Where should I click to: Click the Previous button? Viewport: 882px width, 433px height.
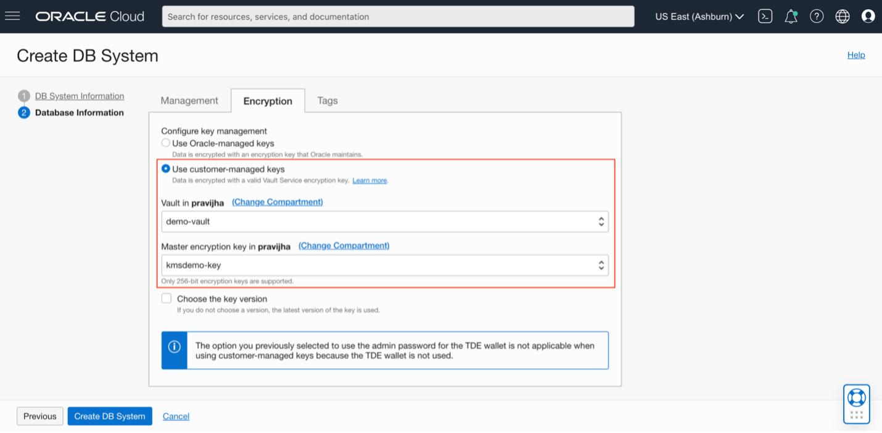[x=40, y=416]
